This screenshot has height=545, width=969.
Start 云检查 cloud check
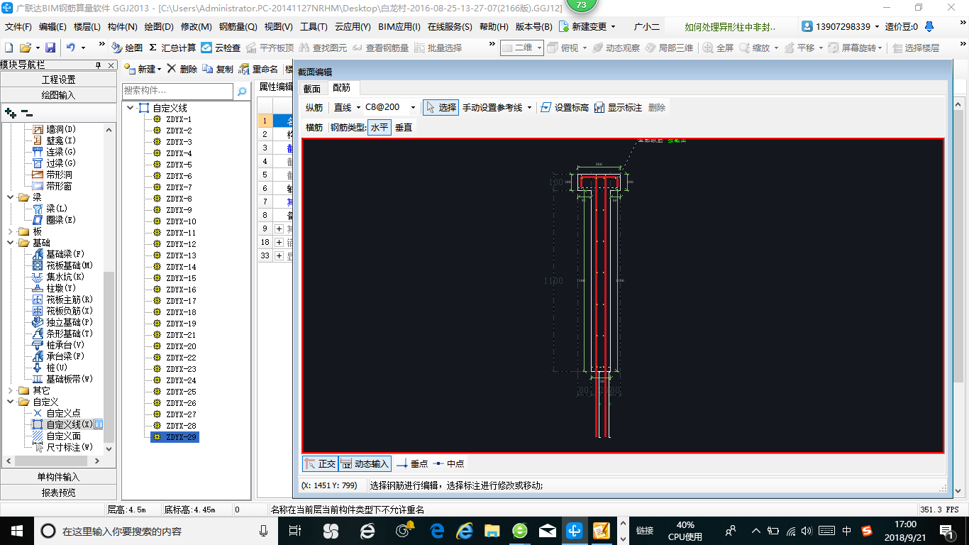click(221, 48)
